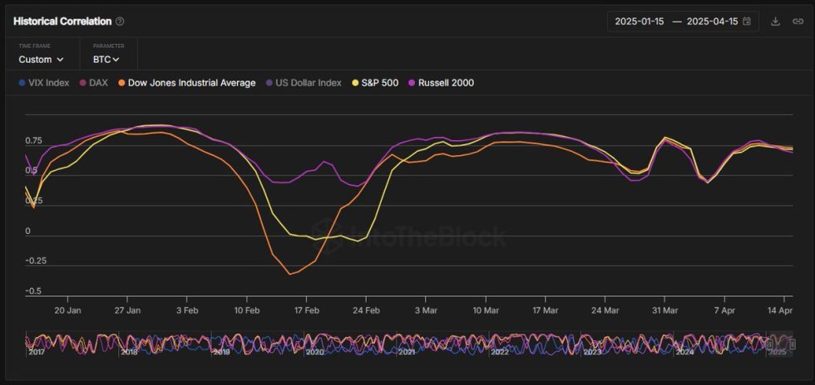
Task: Click the Dow Jones orange legend dot
Action: tap(121, 83)
